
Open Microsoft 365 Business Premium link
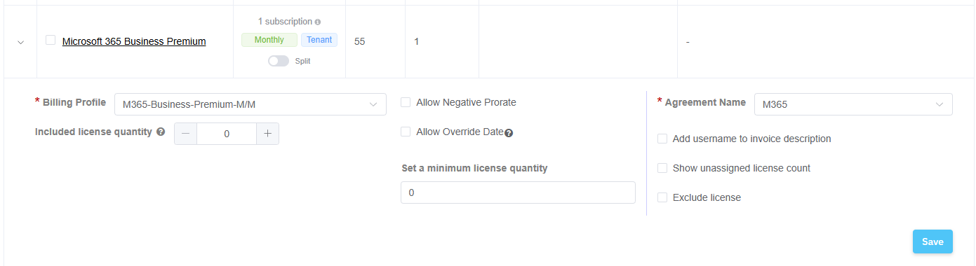134,41
